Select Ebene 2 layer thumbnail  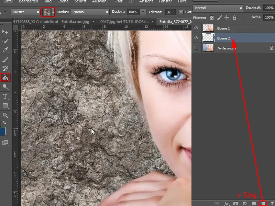click(208, 38)
